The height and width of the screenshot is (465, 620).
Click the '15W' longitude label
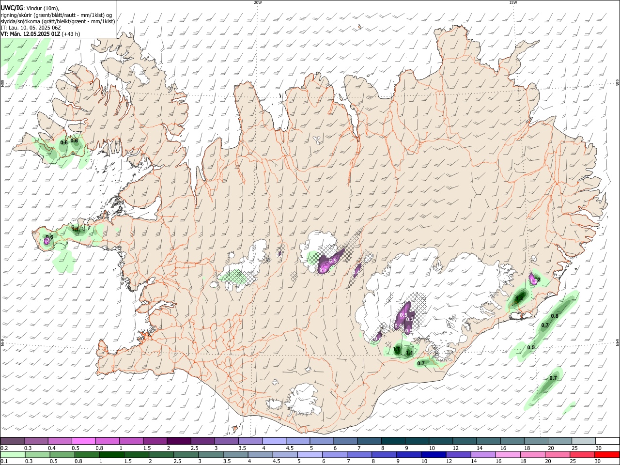[513, 2]
